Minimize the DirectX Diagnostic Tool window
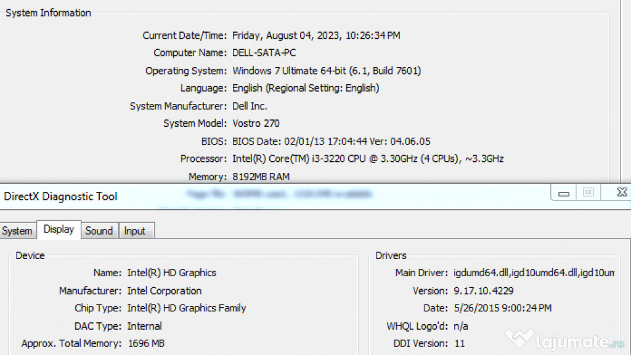The height and width of the screenshot is (355, 631). [x=563, y=193]
